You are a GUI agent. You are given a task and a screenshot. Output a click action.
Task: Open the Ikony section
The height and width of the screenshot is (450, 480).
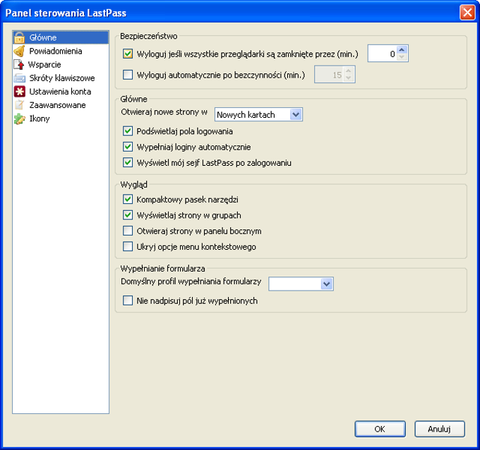[x=40, y=118]
